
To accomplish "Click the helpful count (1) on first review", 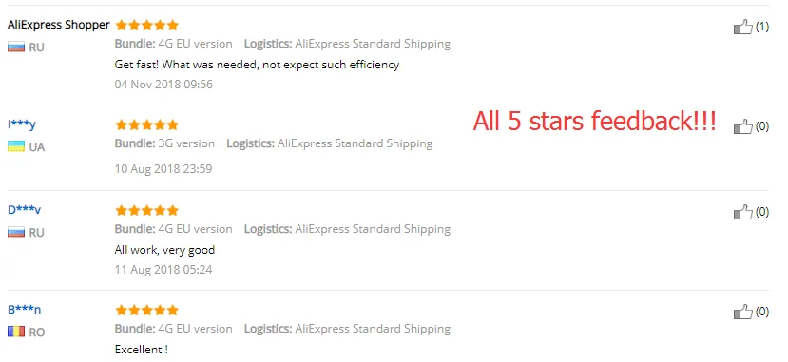I will (762, 27).
